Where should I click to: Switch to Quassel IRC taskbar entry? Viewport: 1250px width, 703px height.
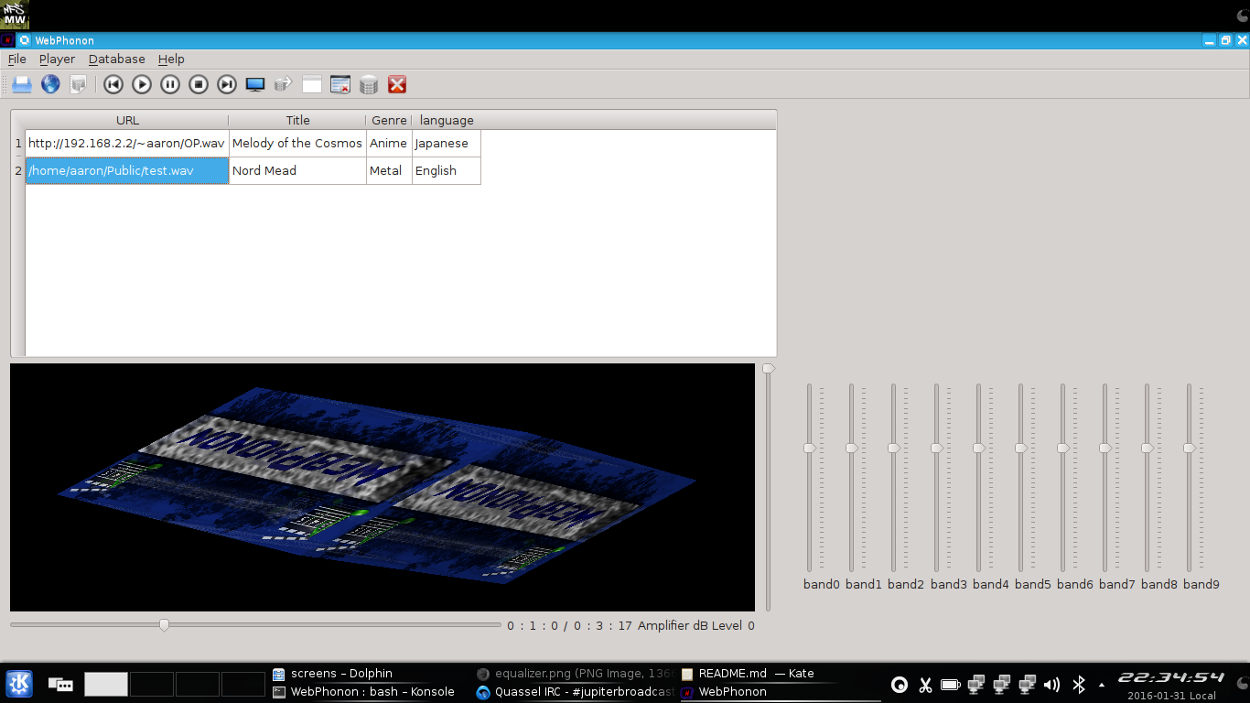pyautogui.click(x=577, y=692)
